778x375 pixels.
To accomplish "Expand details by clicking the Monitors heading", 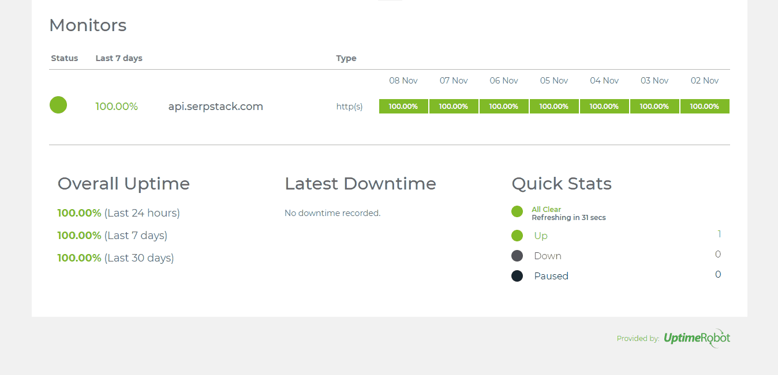I will click(x=88, y=25).
